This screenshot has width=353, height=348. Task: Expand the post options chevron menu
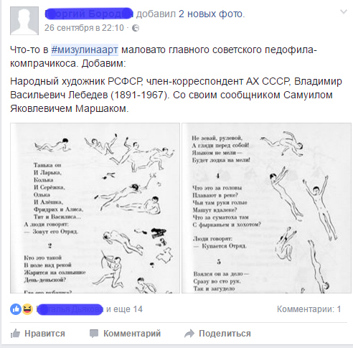344,11
